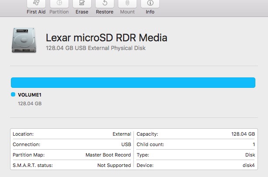Click the Child count label
This screenshot has width=268, height=177.
(x=151, y=144)
